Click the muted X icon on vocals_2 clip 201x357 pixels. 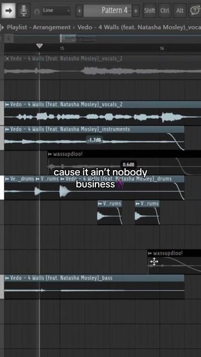[x=7, y=59]
